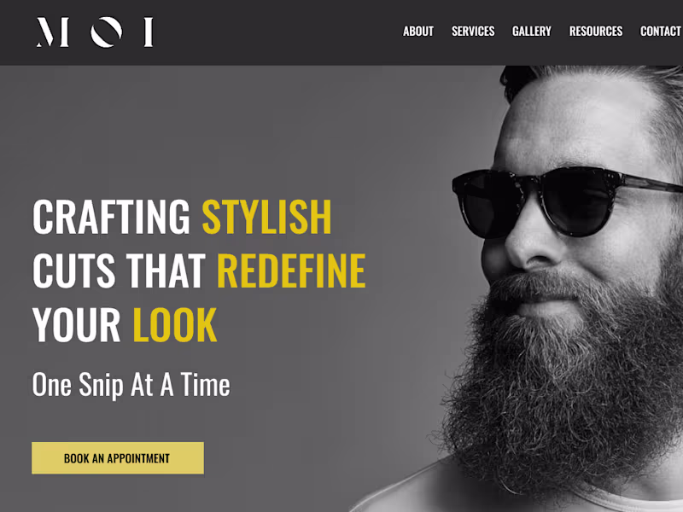Click the yellow word STYLISH
The height and width of the screenshot is (512, 683).
coord(266,217)
